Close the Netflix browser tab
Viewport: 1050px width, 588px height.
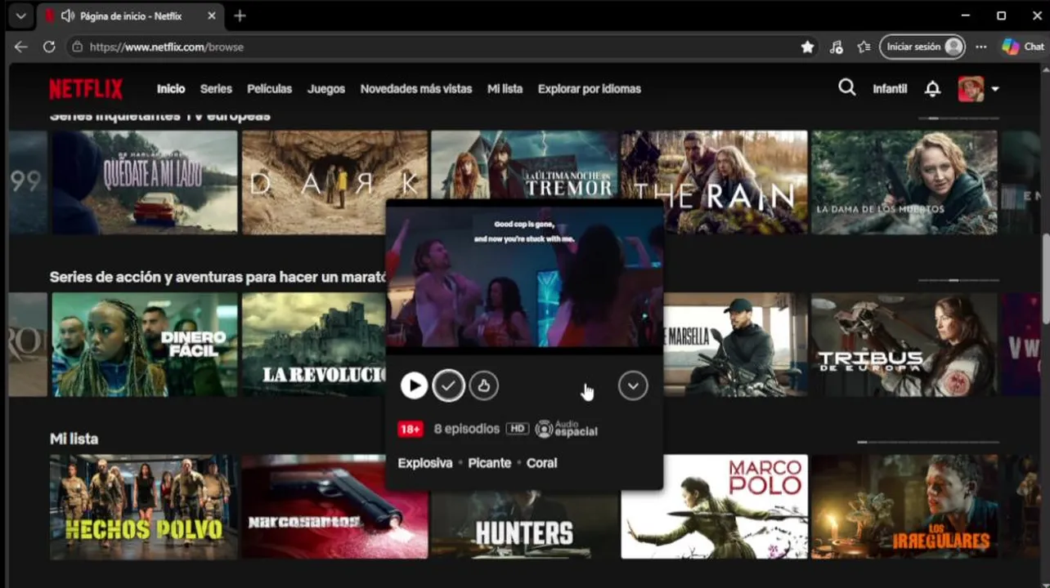212,16
